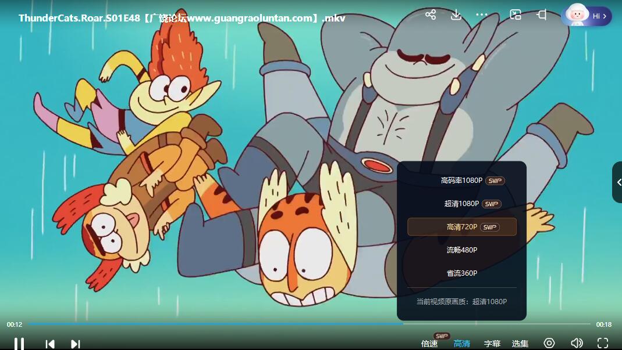Click the icon right of picture-in-picture
Image resolution: width=622 pixels, height=350 pixels.
542,15
